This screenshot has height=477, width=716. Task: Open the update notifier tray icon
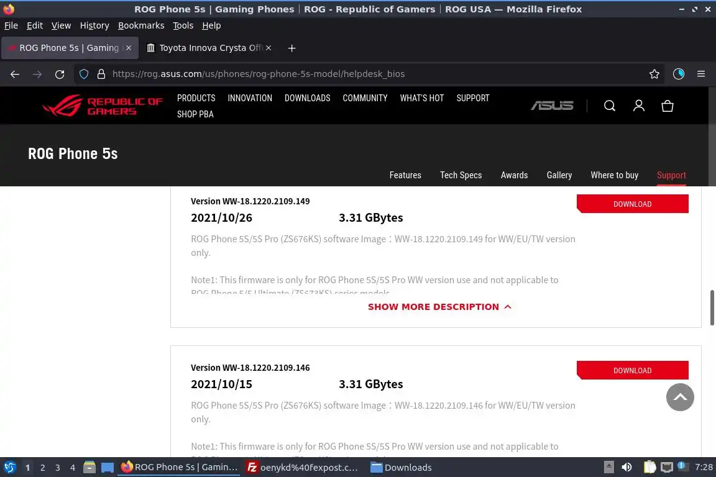[x=682, y=466]
